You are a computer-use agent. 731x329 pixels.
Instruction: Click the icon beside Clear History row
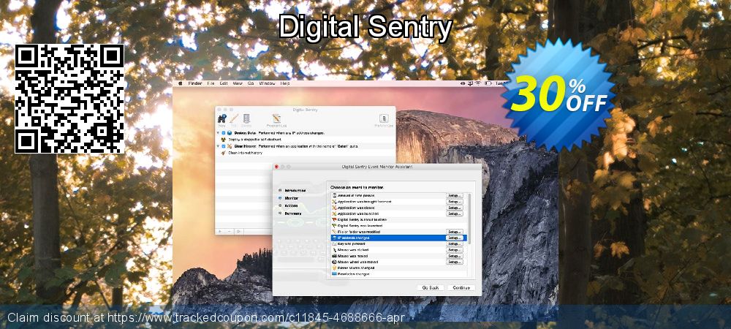point(230,146)
